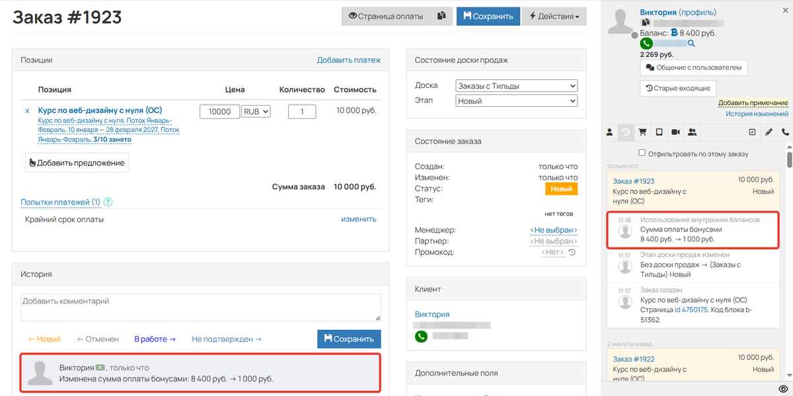Open the tablet tab icon

659,132
